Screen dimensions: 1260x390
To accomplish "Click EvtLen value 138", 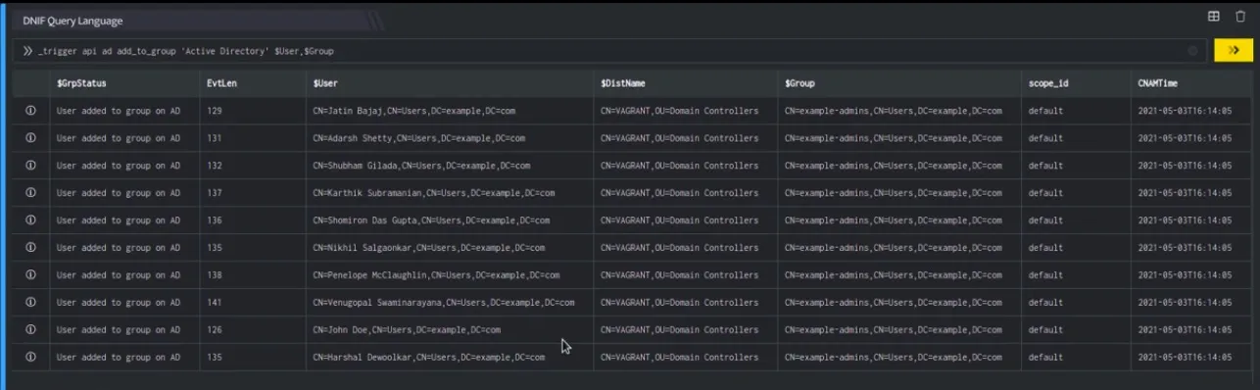I will click(215, 275).
